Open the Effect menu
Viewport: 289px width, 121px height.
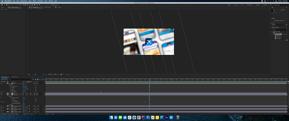(x=34, y=1)
